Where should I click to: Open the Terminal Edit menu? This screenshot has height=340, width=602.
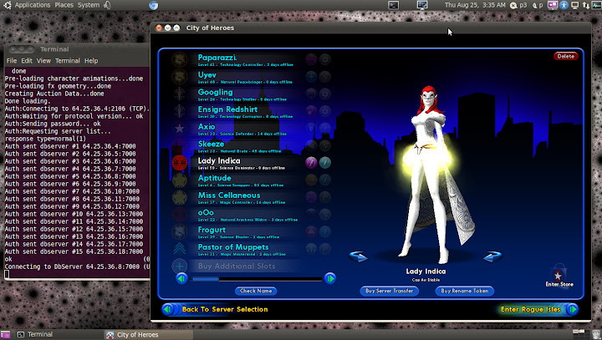point(27,61)
